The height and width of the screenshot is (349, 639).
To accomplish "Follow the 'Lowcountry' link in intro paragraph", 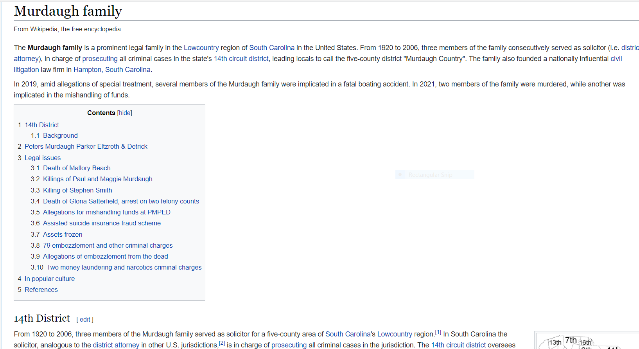I will [201, 48].
